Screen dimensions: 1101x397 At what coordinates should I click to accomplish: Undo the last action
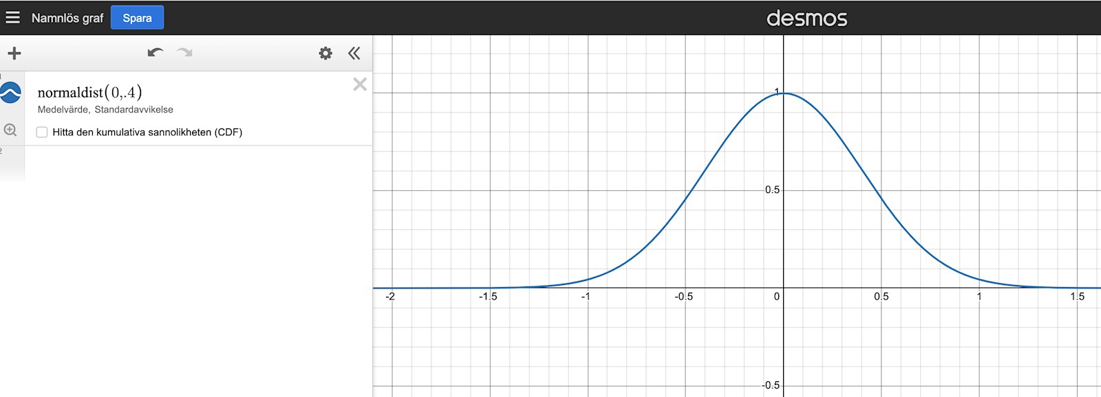[x=156, y=53]
